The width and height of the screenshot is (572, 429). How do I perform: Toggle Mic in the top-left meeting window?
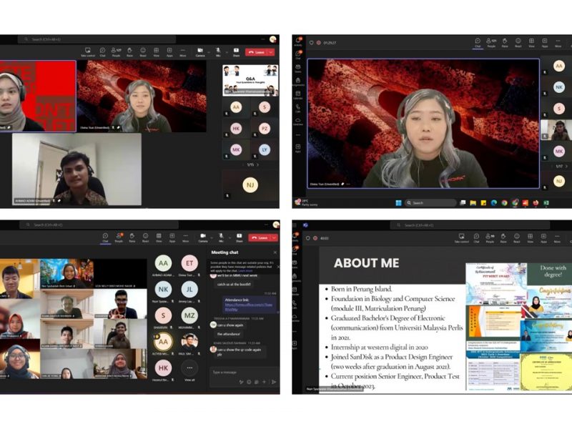218,51
